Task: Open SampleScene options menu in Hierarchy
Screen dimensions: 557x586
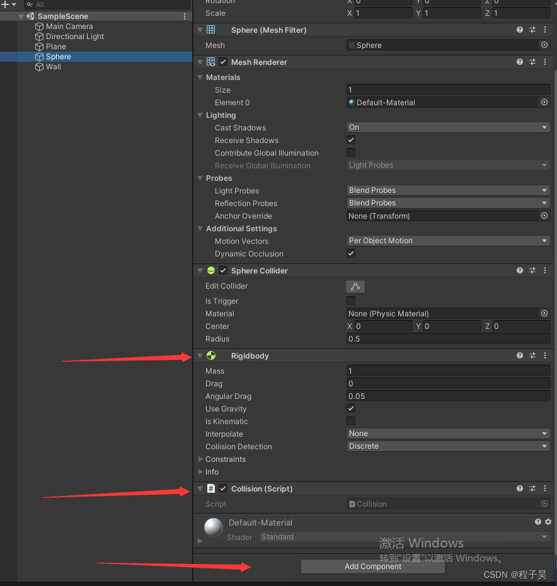Action: (185, 16)
